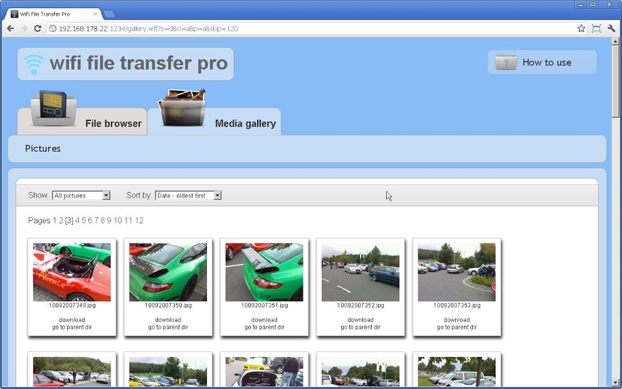Reload the page with refresh icon

click(38, 29)
